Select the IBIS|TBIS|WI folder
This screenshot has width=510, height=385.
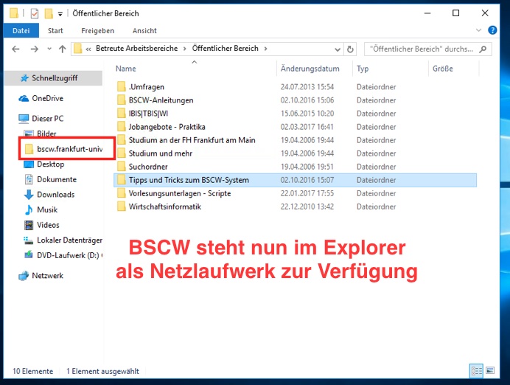click(148, 114)
